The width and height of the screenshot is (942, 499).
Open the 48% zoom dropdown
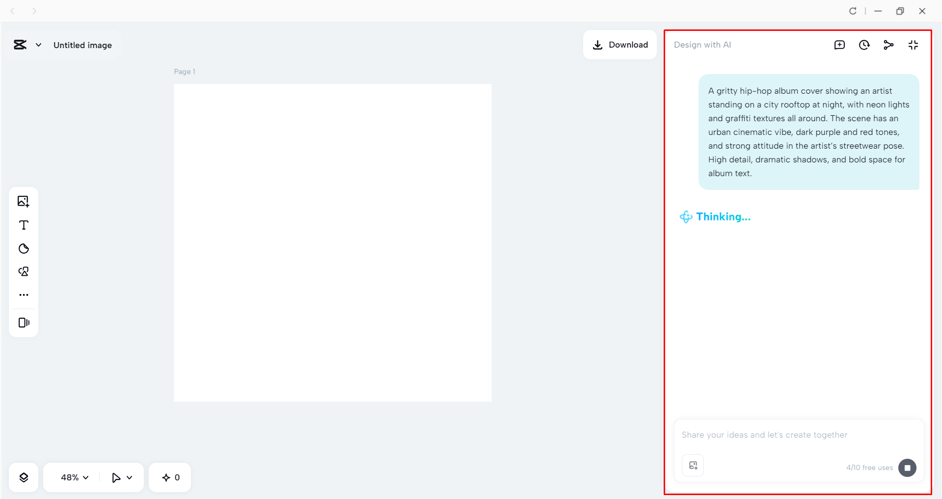tap(75, 477)
